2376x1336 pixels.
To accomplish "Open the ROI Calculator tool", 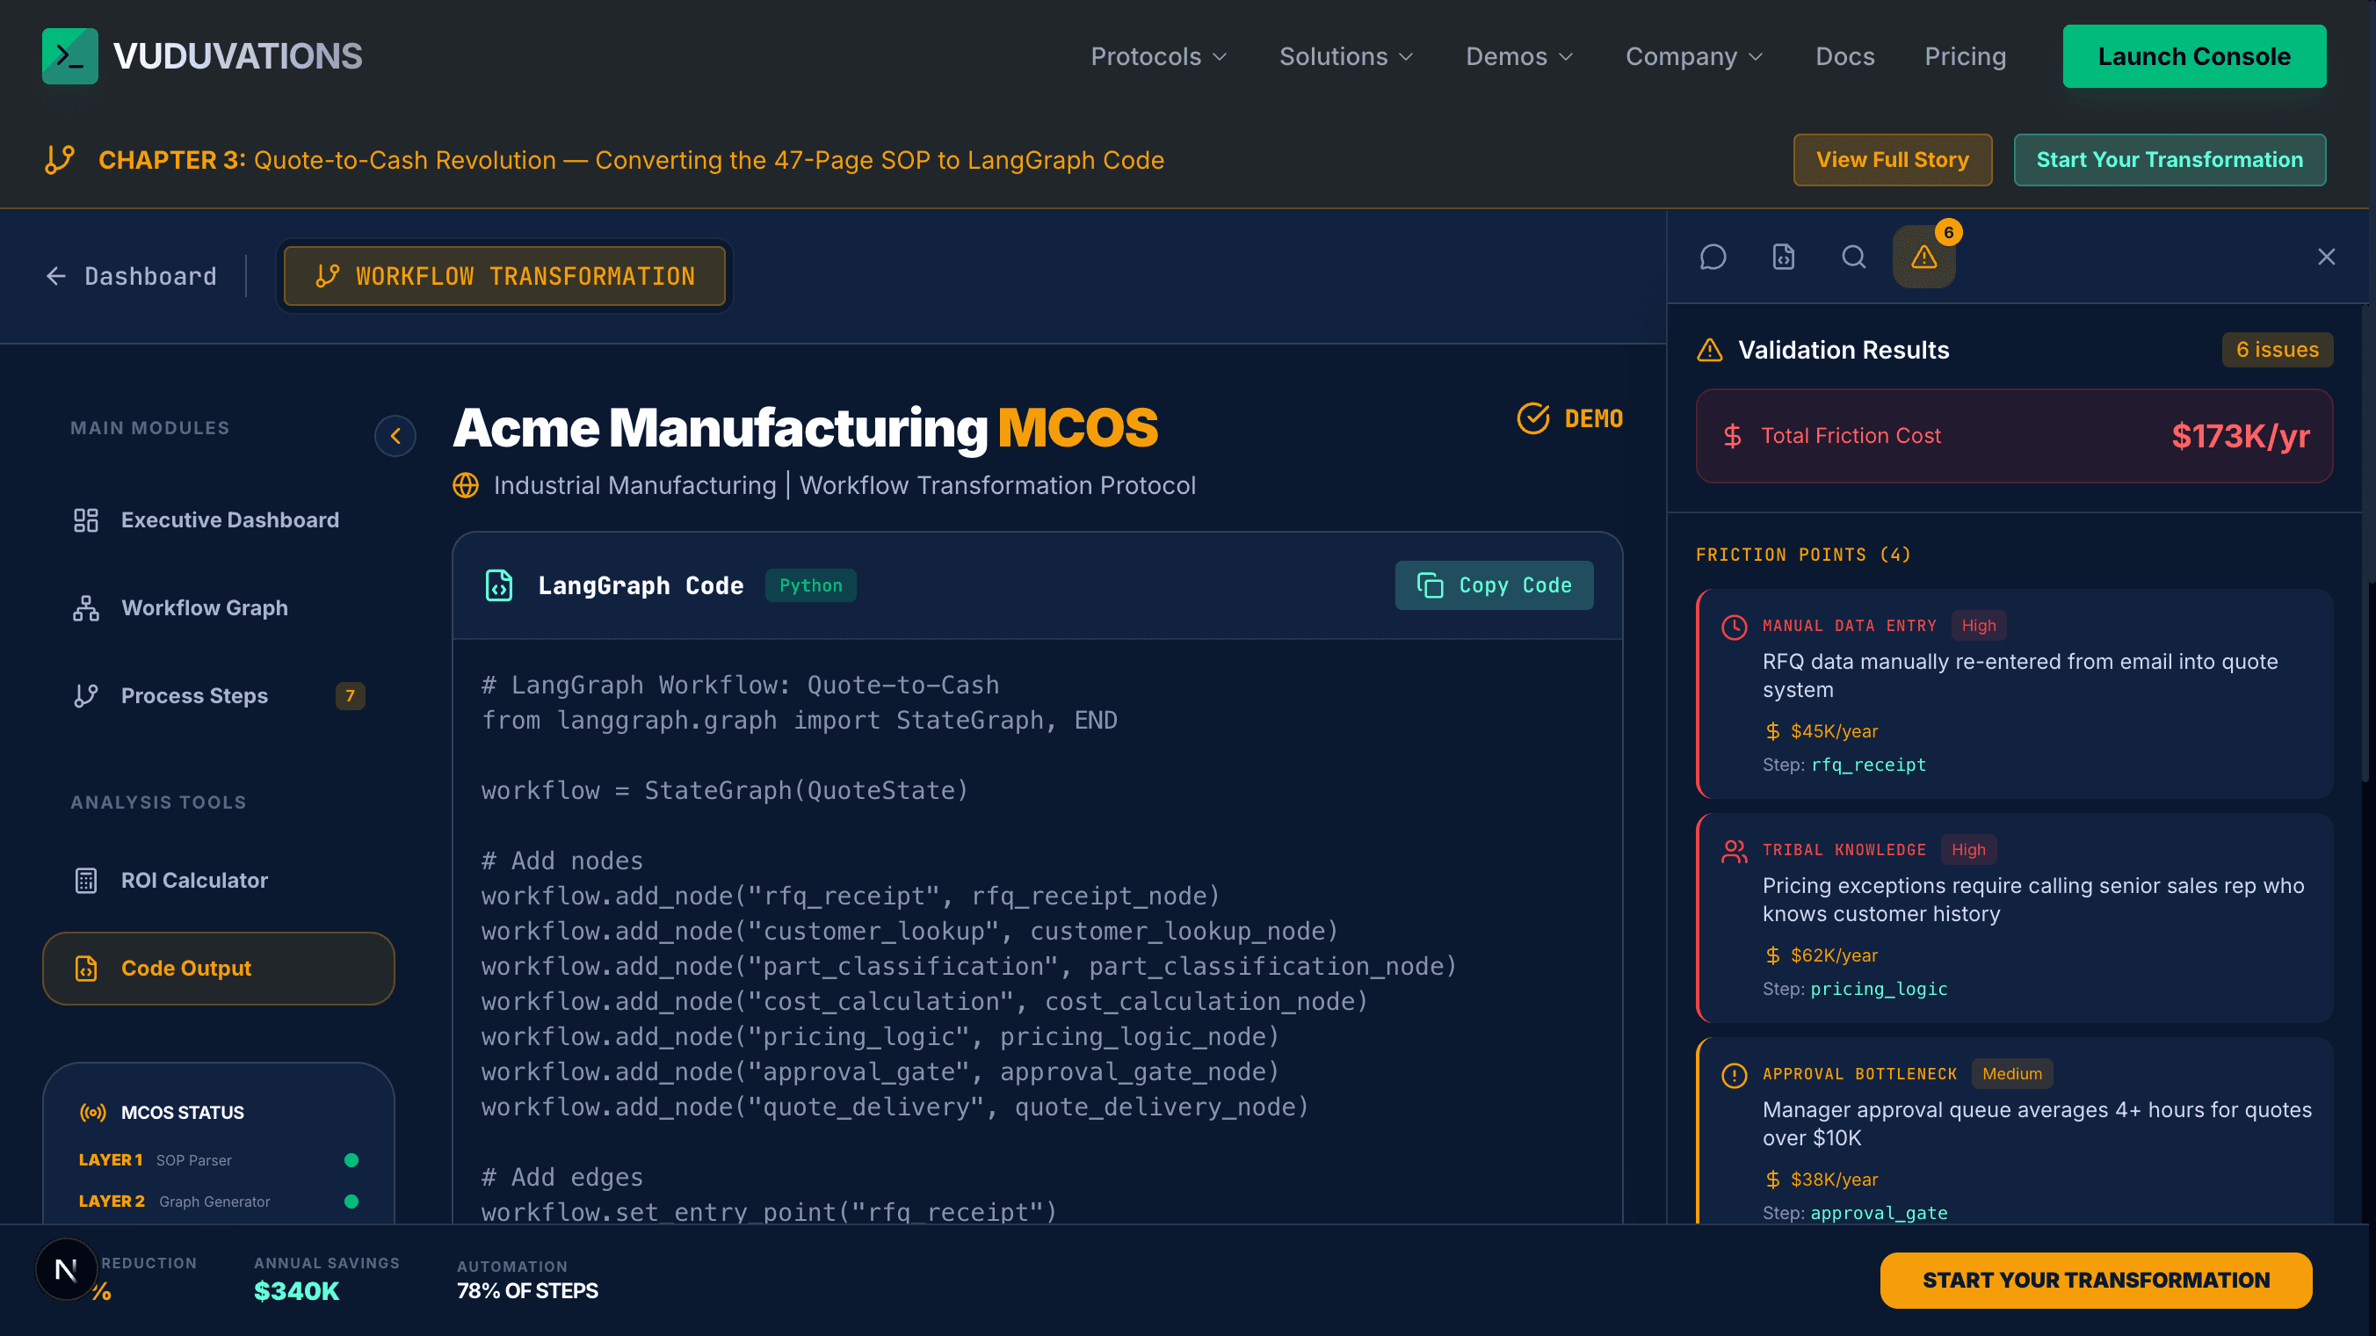I will pos(219,880).
